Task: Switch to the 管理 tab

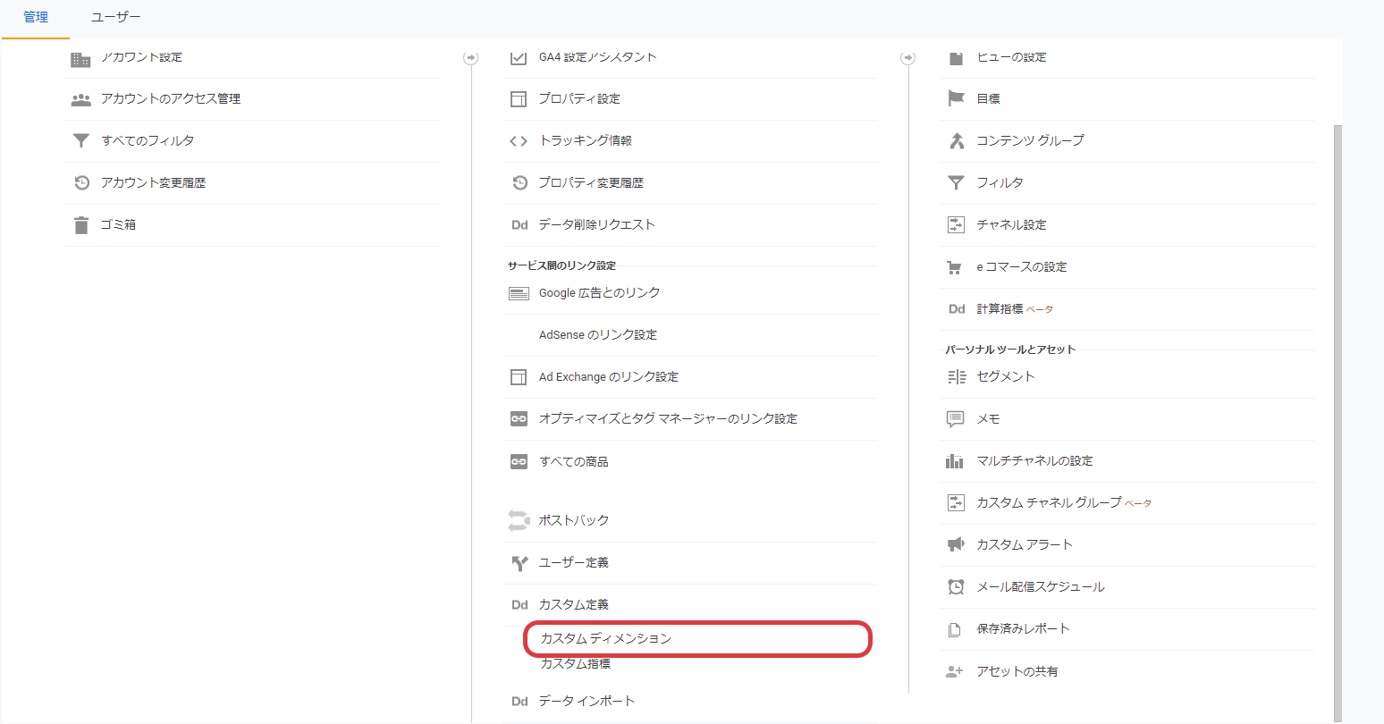Action: tap(36, 17)
